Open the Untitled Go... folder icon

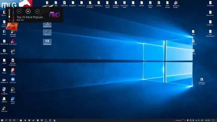click(99, 4)
